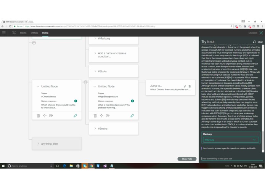This screenshot has width=265, height=188.
Task: Click the Show help button
Action: 187,159
